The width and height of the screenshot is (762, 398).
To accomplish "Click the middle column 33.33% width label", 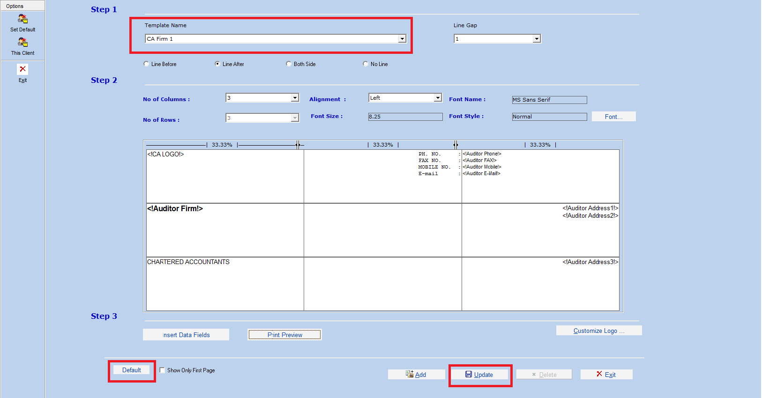I will tap(383, 145).
